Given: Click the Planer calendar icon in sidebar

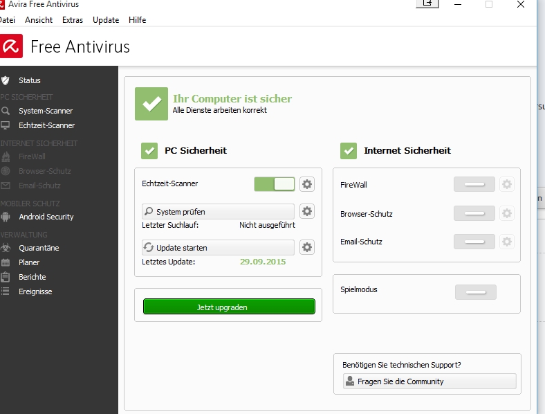Looking at the screenshot, I should [6, 262].
